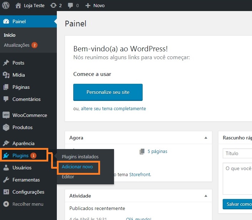Click the O que você content textarea

237,179
